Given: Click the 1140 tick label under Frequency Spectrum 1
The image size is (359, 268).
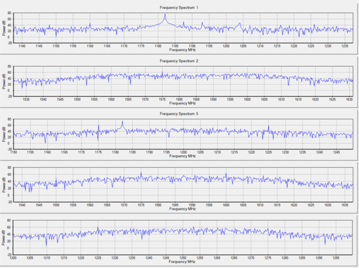Looking at the screenshot, I should pos(22,46).
